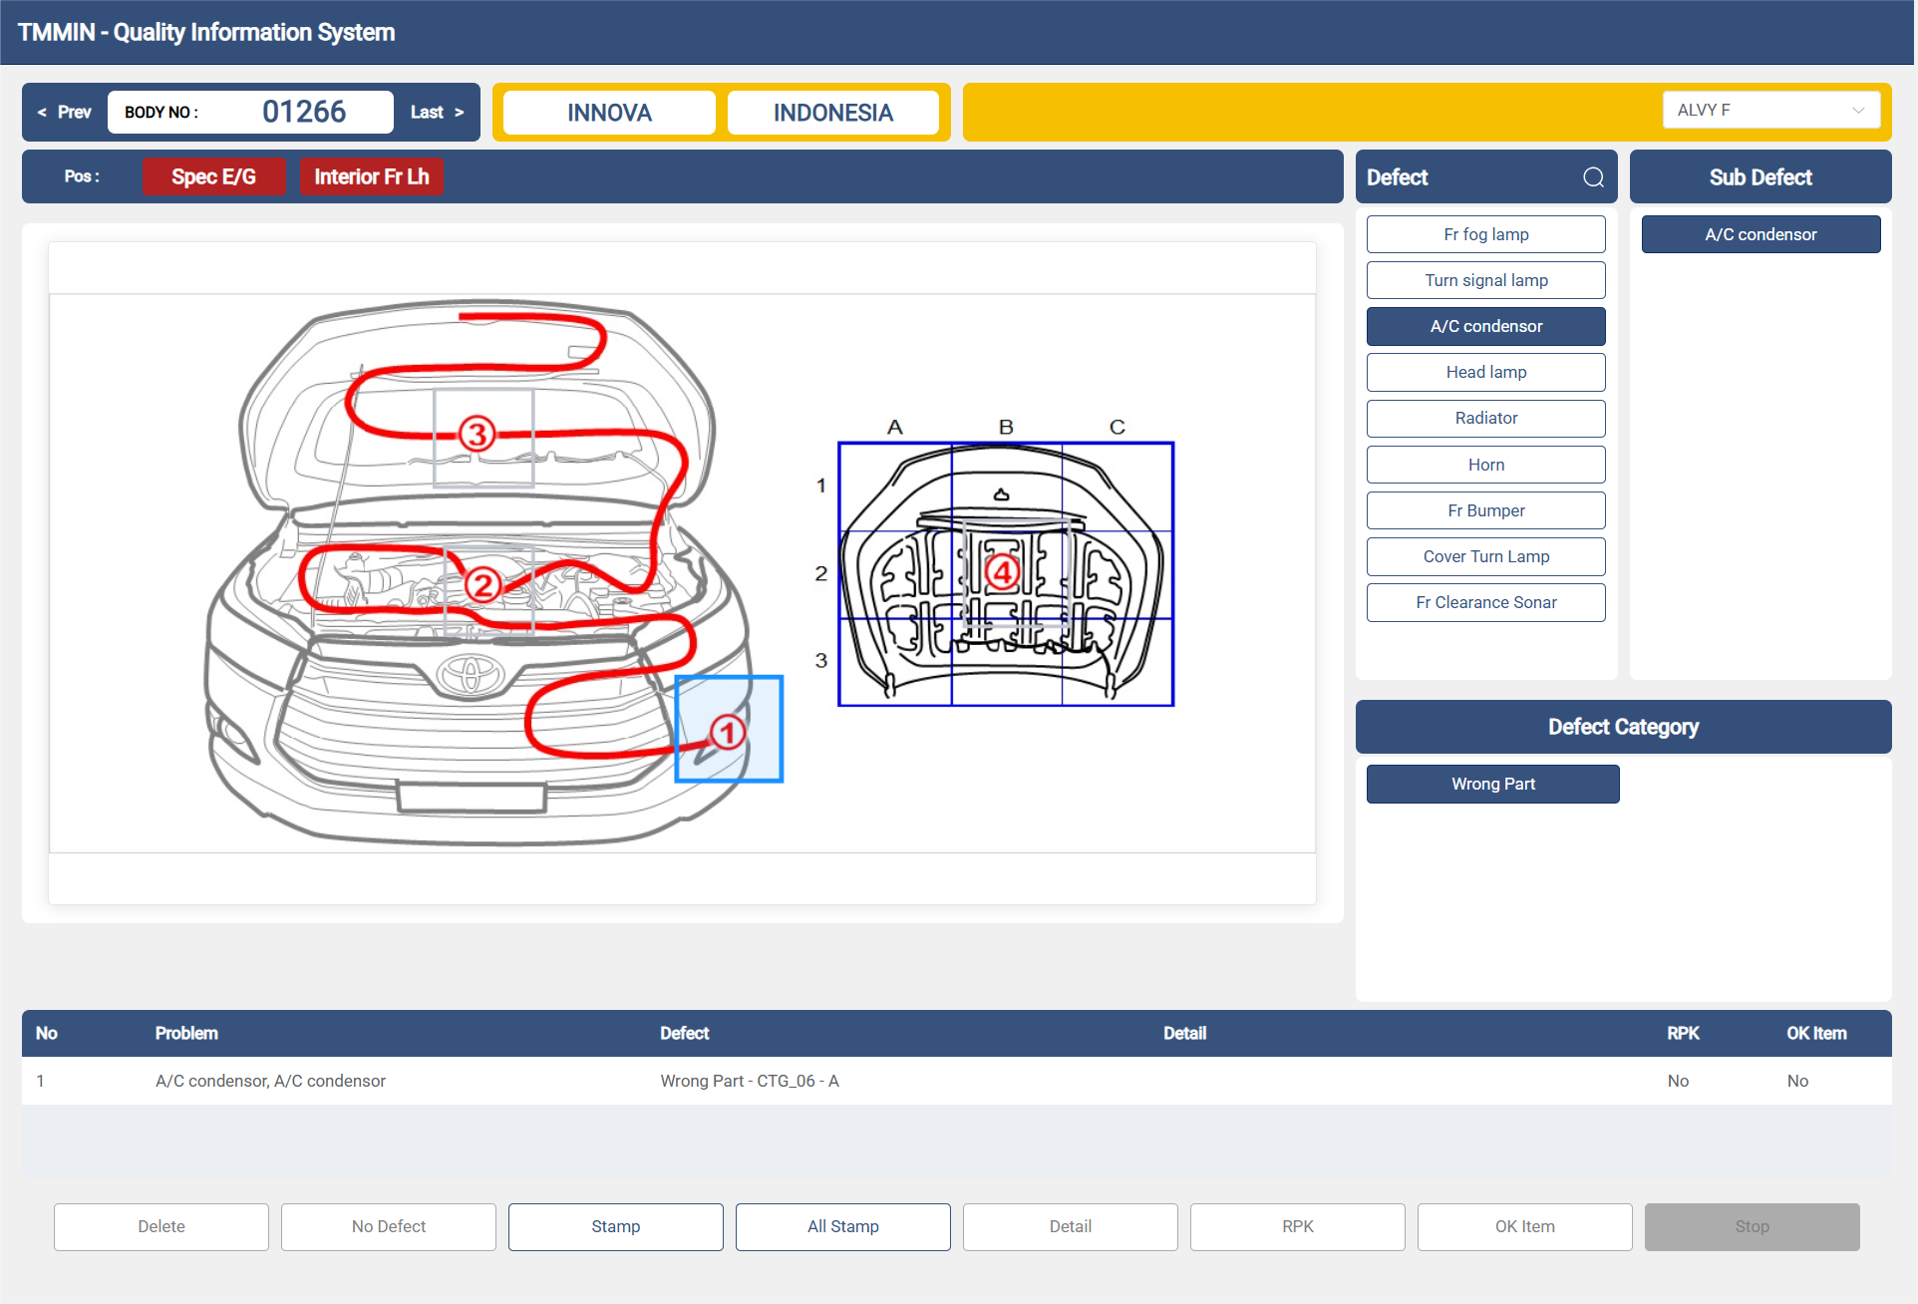Click the All Stamp button
Image resolution: width=1918 pixels, height=1304 pixels.
(843, 1226)
